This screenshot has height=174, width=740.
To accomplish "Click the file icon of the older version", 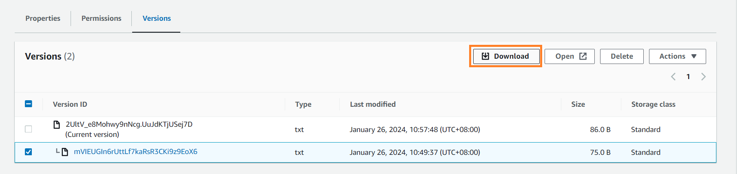I will tap(65, 152).
